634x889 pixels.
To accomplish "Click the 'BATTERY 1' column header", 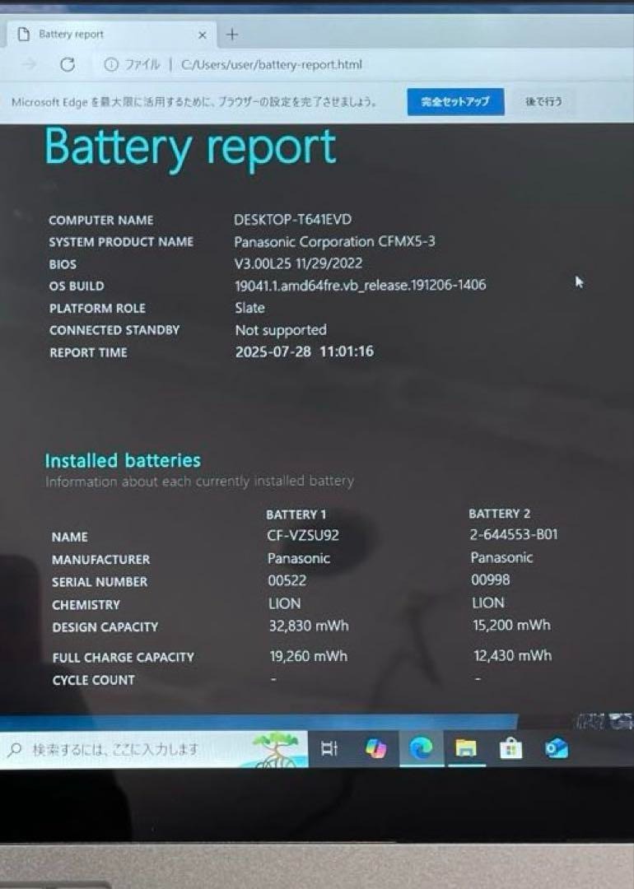I will tap(296, 514).
